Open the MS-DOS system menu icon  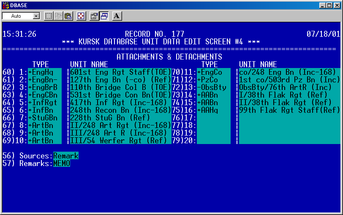(x=5, y=4)
